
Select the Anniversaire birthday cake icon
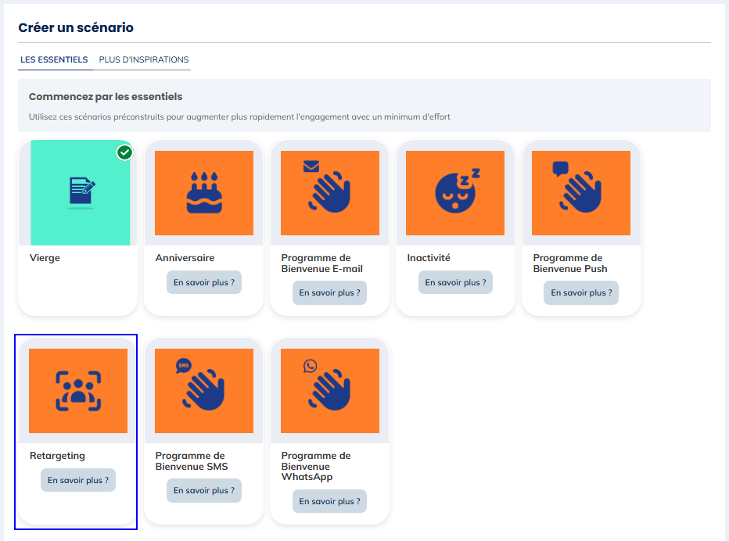point(203,192)
